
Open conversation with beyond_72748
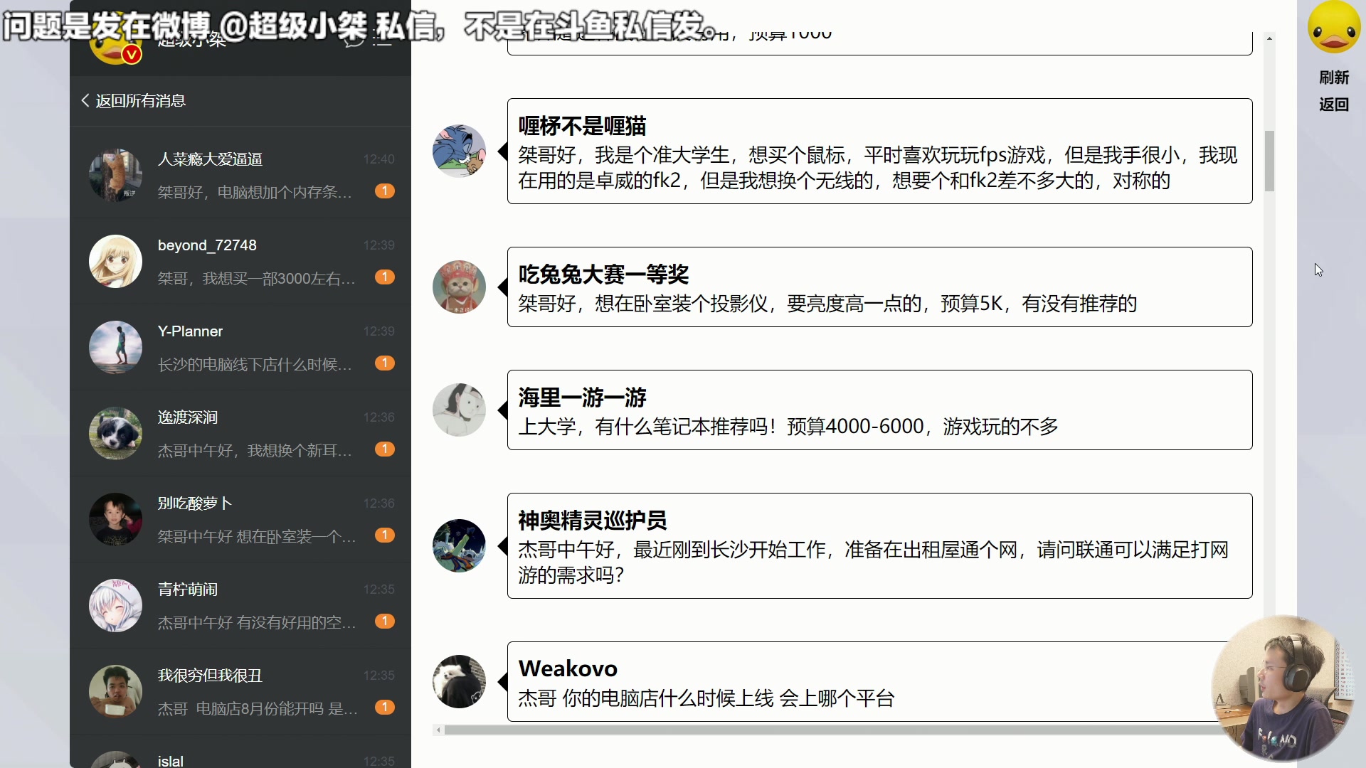(x=240, y=261)
